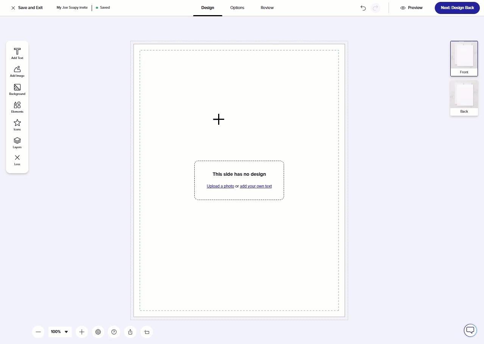Screen dimensions: 484x344
Task: Click the share/export icon
Action: (130, 332)
